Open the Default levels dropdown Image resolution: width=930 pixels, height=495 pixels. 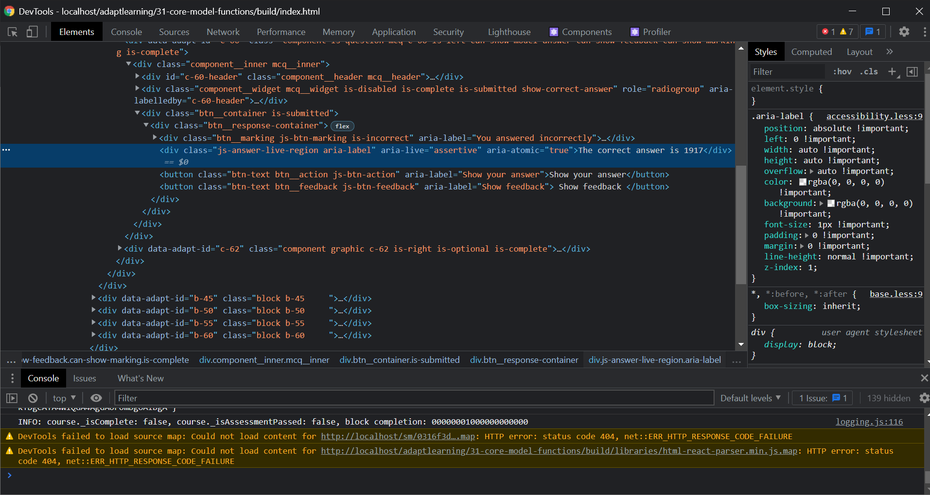point(750,398)
